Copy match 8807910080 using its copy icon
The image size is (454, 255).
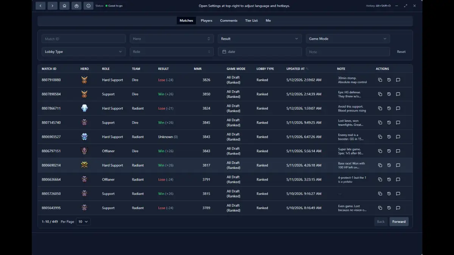point(380,80)
